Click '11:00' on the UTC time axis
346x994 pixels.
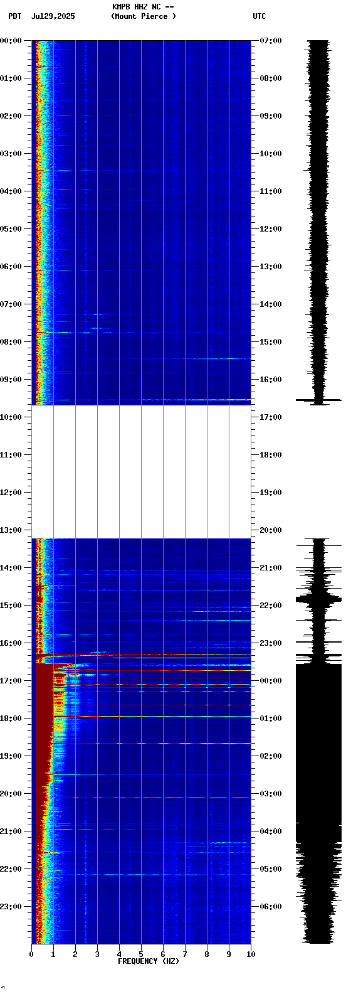point(271,191)
